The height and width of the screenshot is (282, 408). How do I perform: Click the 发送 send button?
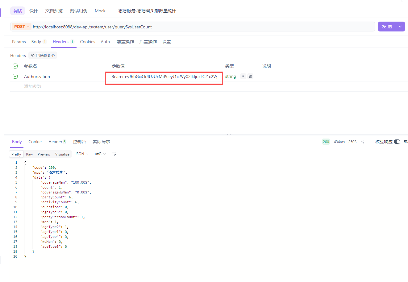coord(387,27)
